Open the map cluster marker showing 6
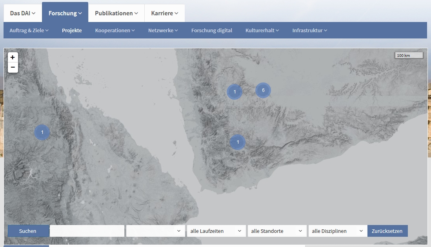Screen dimensions: 431x247 [263, 90]
